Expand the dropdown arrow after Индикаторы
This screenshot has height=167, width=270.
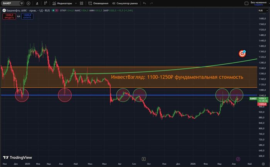click(76, 3)
